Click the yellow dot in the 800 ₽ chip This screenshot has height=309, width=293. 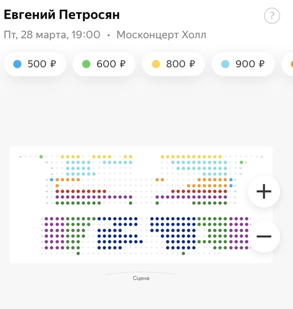coord(155,64)
